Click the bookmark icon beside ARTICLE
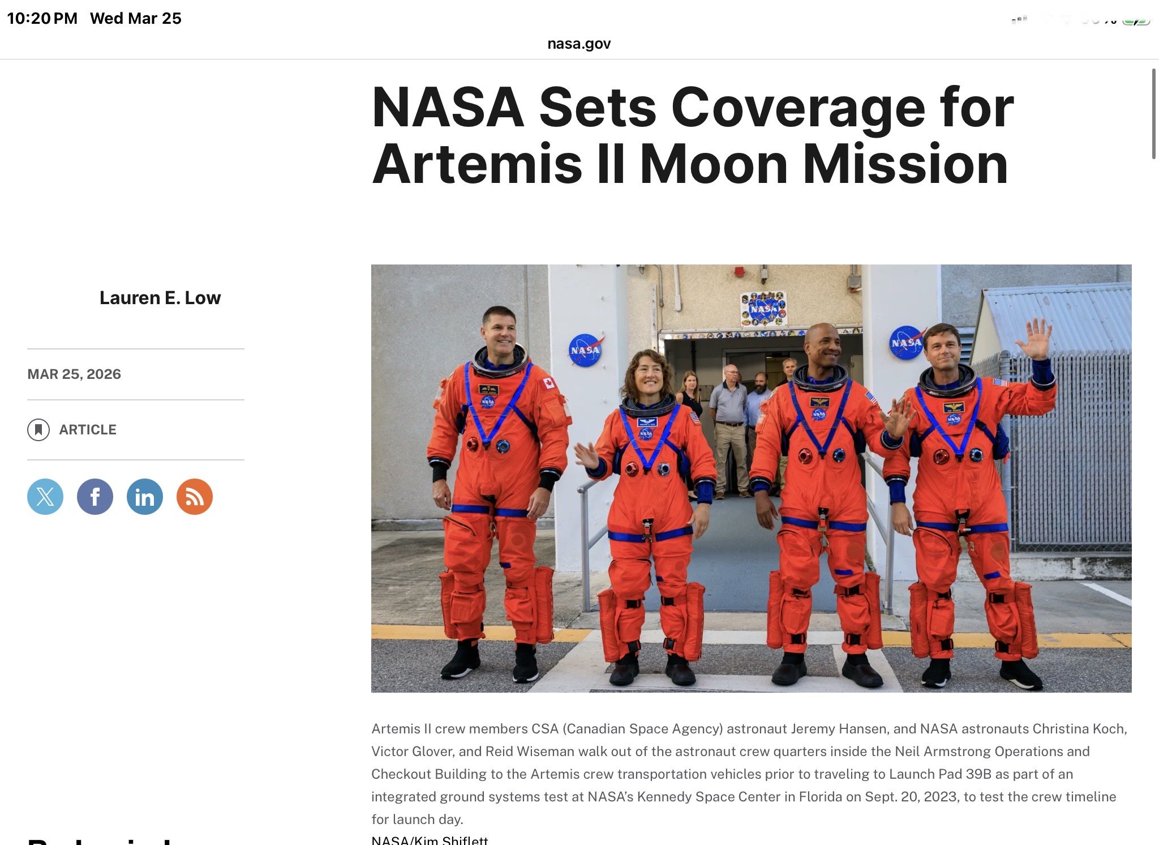Image resolution: width=1159 pixels, height=845 pixels. [38, 430]
